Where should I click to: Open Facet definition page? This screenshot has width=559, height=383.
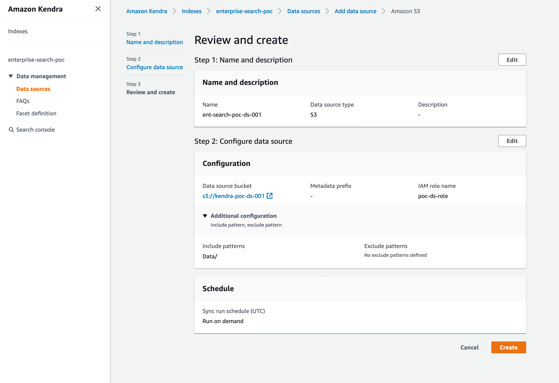pos(36,113)
